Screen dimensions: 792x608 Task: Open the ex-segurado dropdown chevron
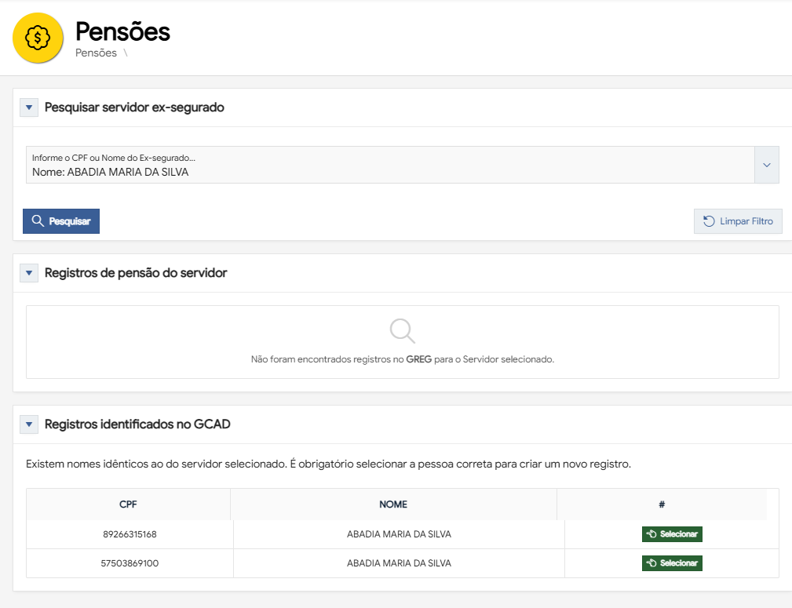point(767,165)
